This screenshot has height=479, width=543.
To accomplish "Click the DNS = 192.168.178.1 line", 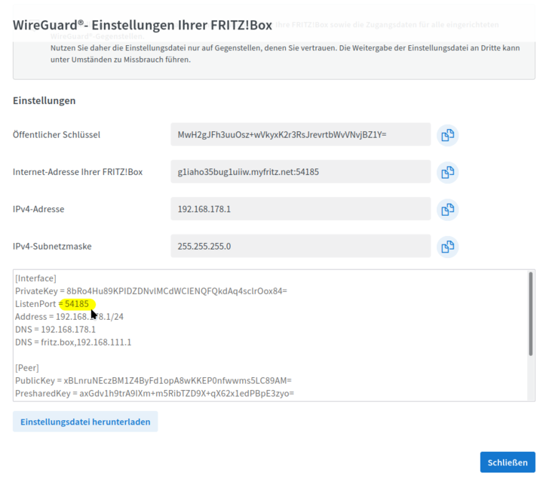I will [55, 330].
